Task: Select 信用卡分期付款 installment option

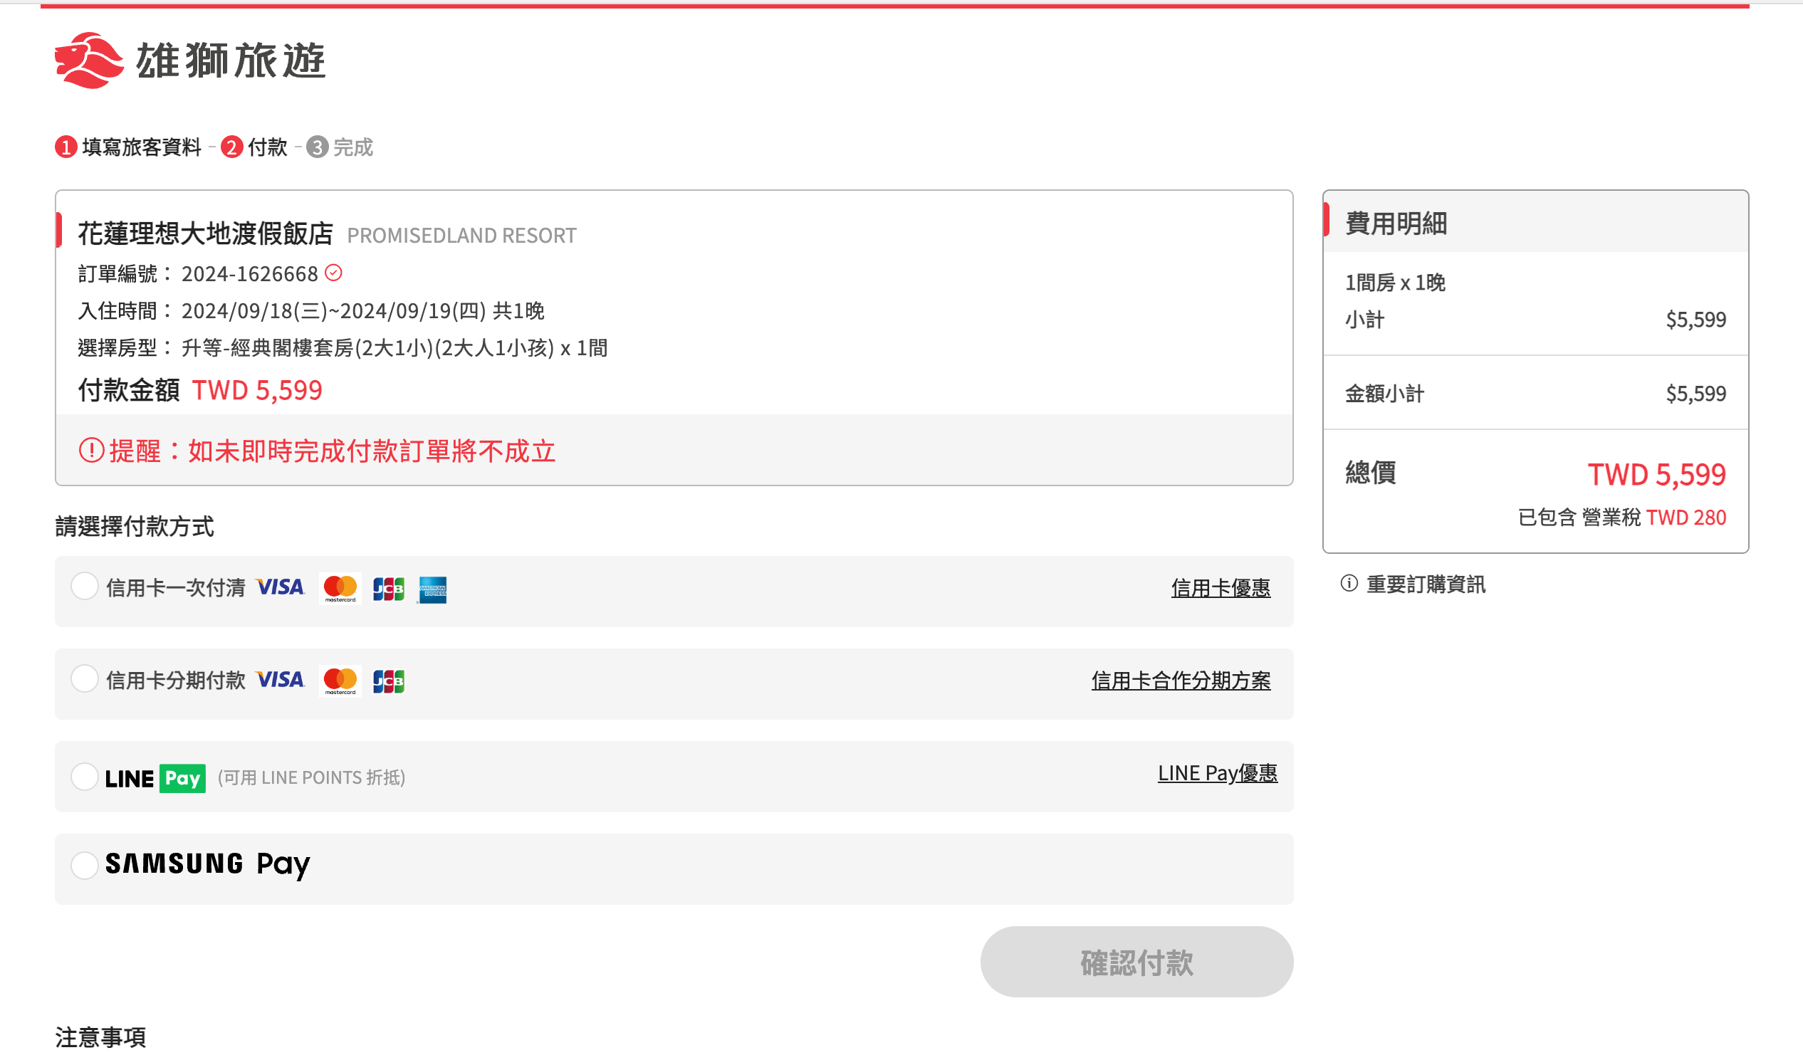Action: tap(85, 679)
